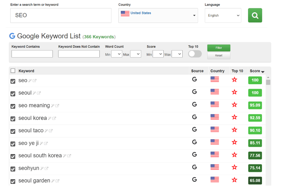Uncheck the seoul south korea checkbox

pyautogui.click(x=13, y=157)
